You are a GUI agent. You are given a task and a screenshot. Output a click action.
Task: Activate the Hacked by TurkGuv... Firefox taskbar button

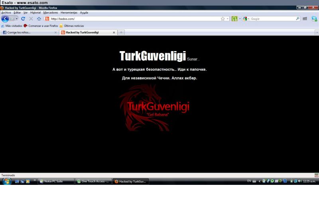click(x=131, y=181)
